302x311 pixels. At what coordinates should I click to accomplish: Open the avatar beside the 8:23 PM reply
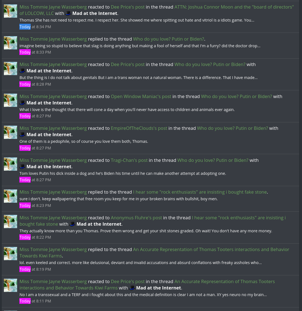[x=11, y=196]
